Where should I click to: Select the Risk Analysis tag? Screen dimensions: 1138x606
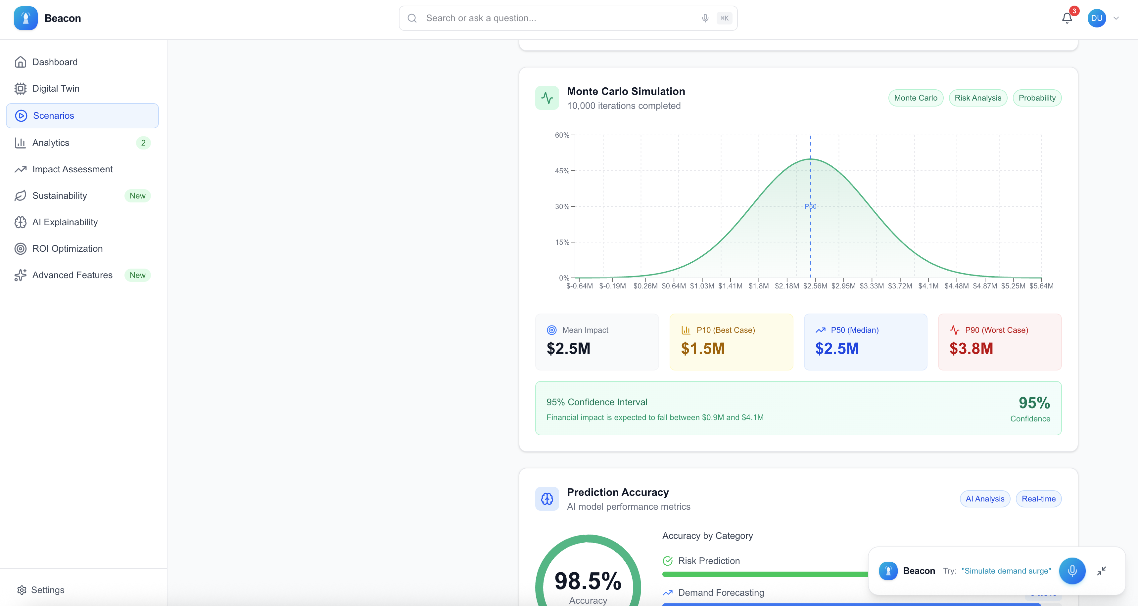tap(978, 98)
